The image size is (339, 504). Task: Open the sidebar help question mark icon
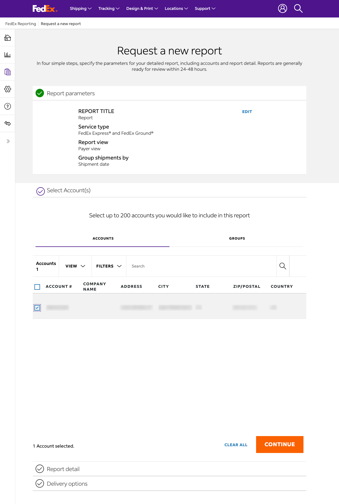[x=8, y=106]
